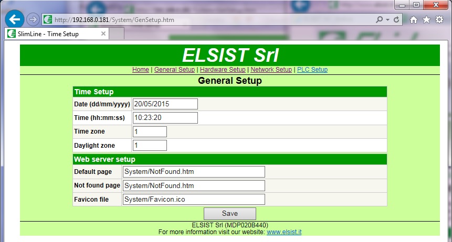Image resolution: width=452 pixels, height=242 pixels.
Task: Maximize the browser window
Action: pyautogui.click(x=416, y=5)
